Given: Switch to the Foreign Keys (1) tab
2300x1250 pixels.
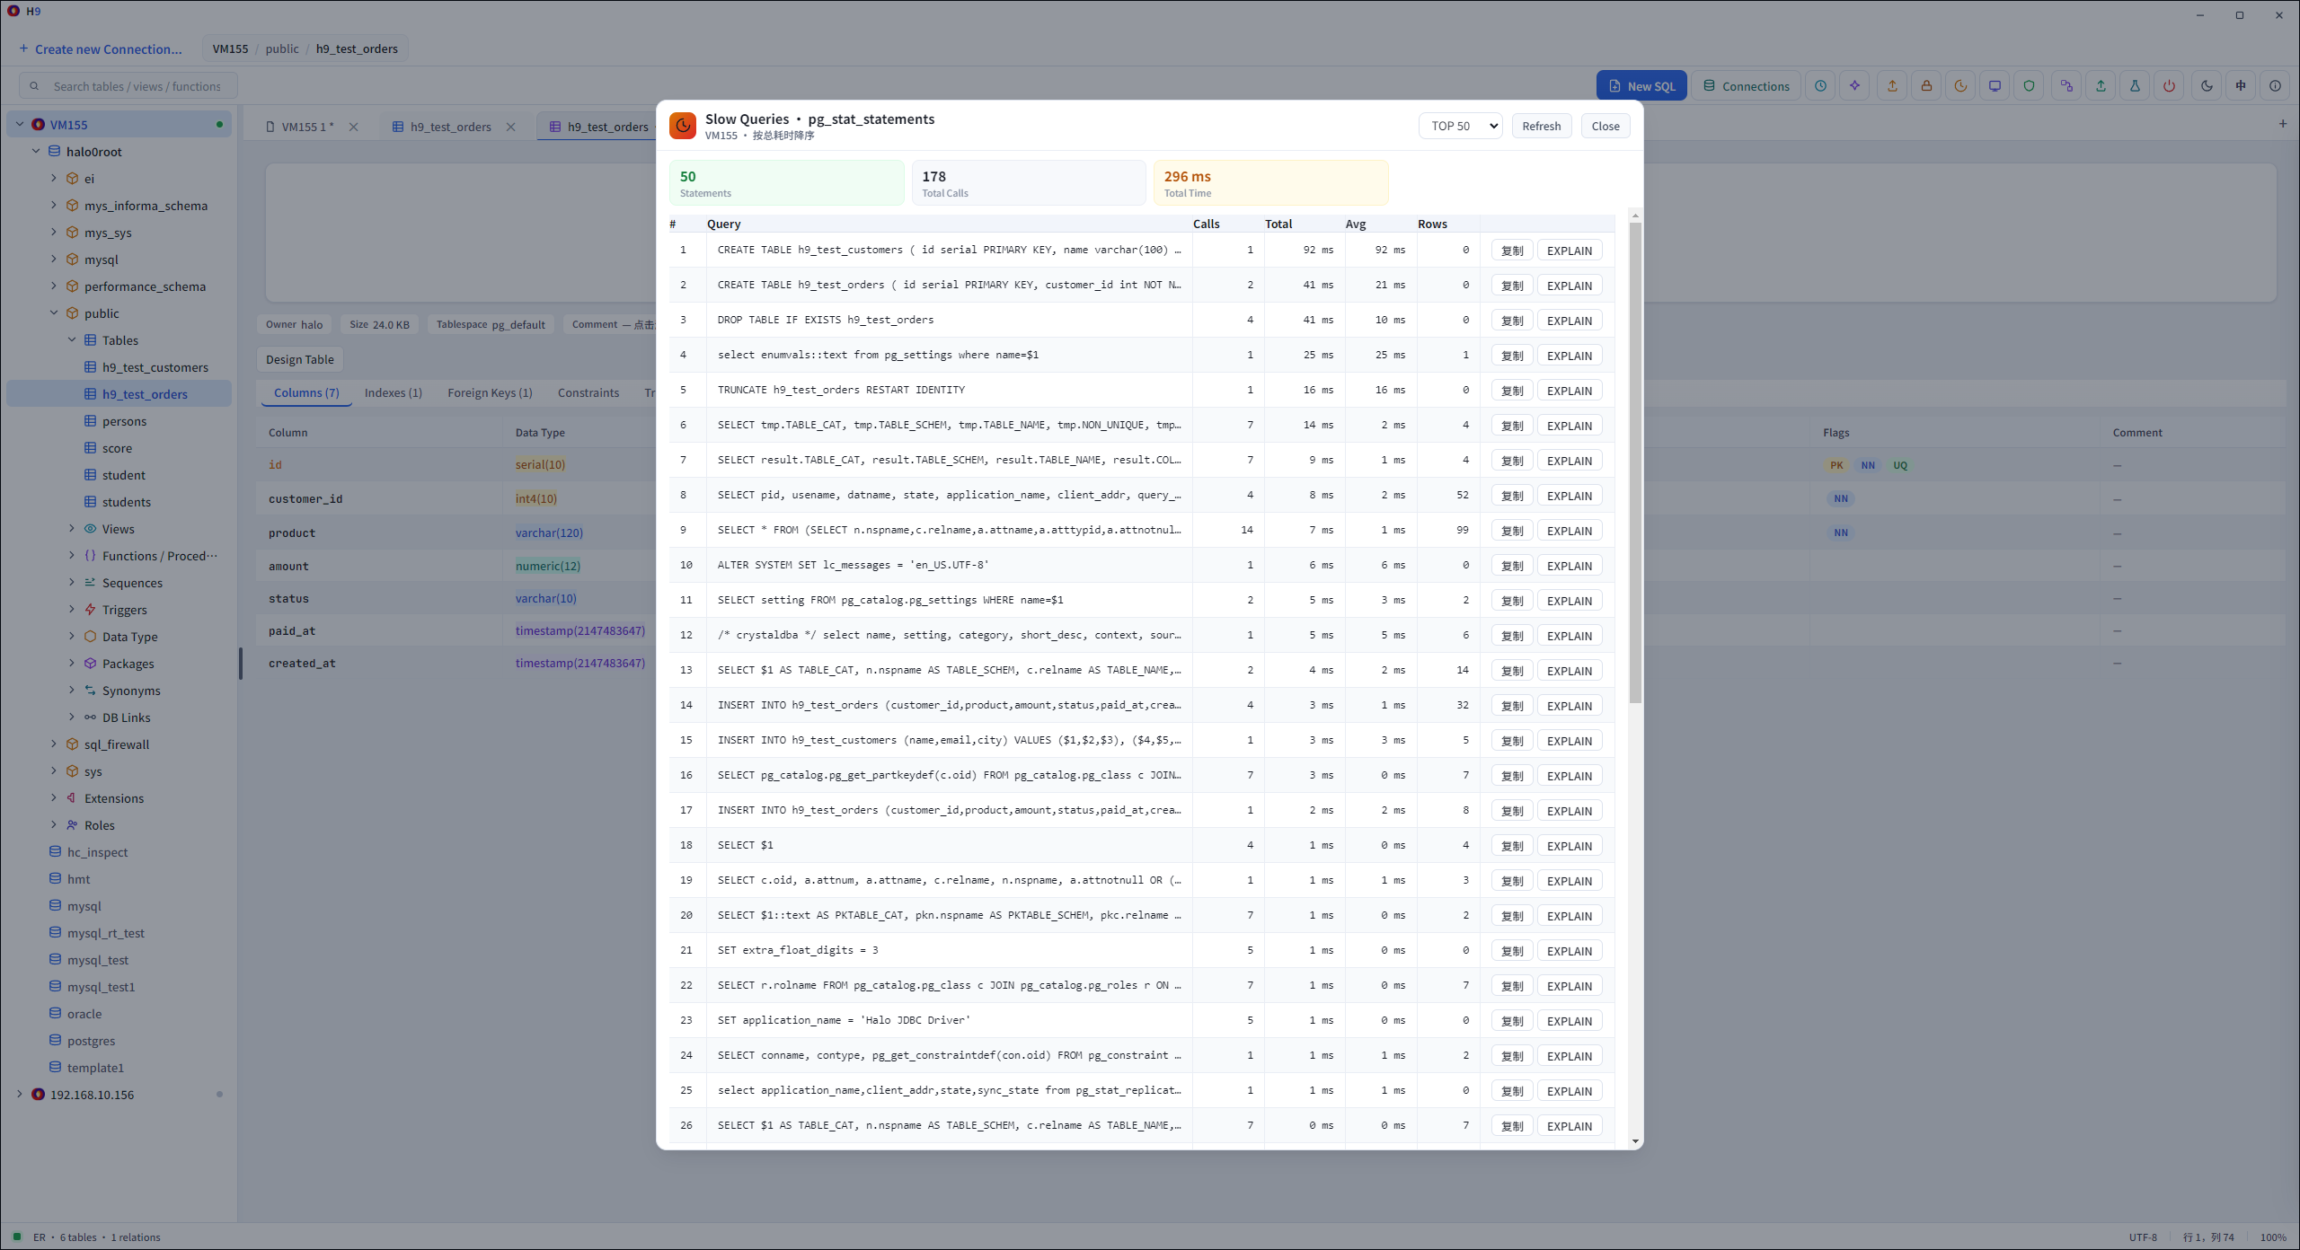Looking at the screenshot, I should coord(490,392).
